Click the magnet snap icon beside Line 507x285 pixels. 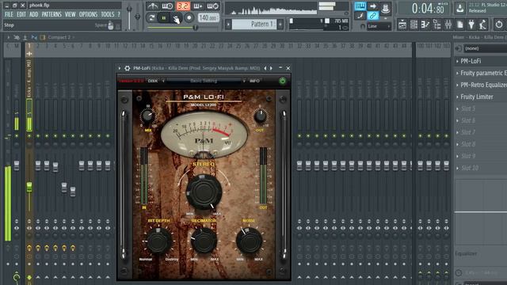363,26
